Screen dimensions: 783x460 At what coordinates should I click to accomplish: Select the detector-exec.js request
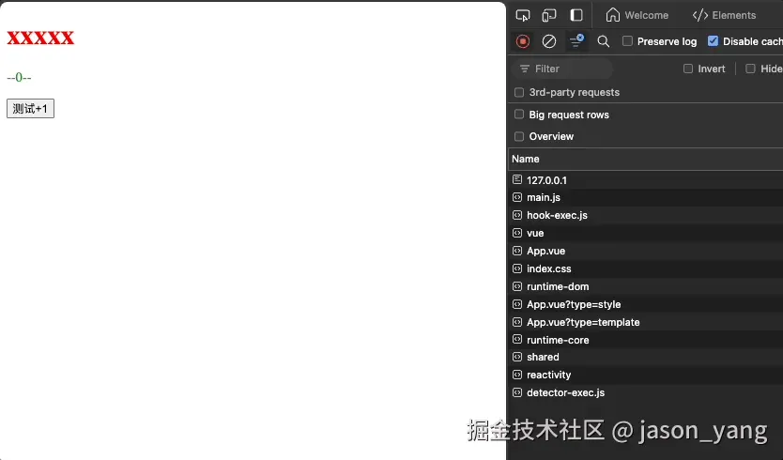(x=646, y=393)
